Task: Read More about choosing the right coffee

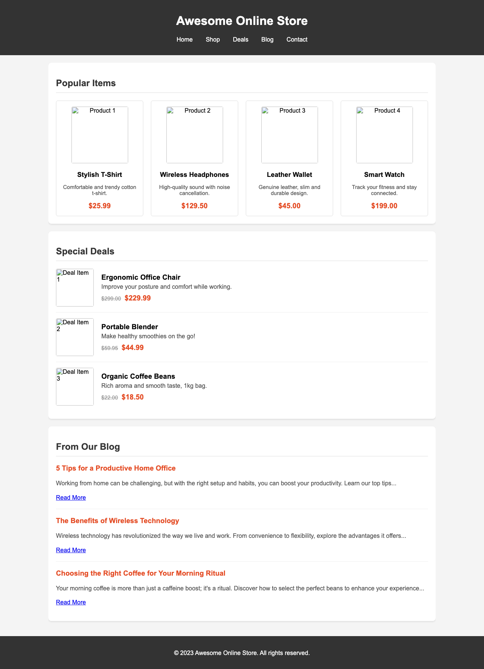Action: coord(70,602)
